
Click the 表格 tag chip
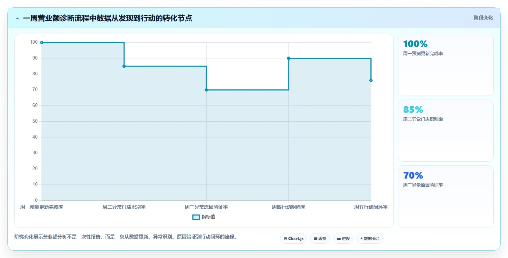(320, 239)
